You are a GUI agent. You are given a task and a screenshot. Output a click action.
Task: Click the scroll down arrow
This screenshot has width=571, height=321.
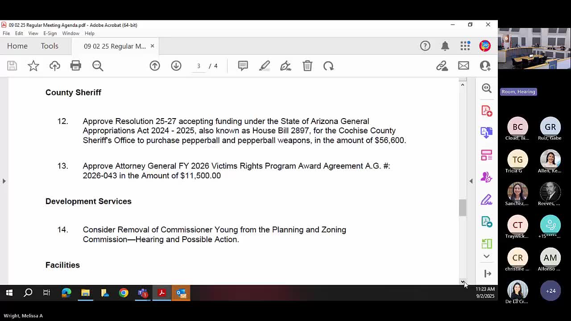click(463, 281)
